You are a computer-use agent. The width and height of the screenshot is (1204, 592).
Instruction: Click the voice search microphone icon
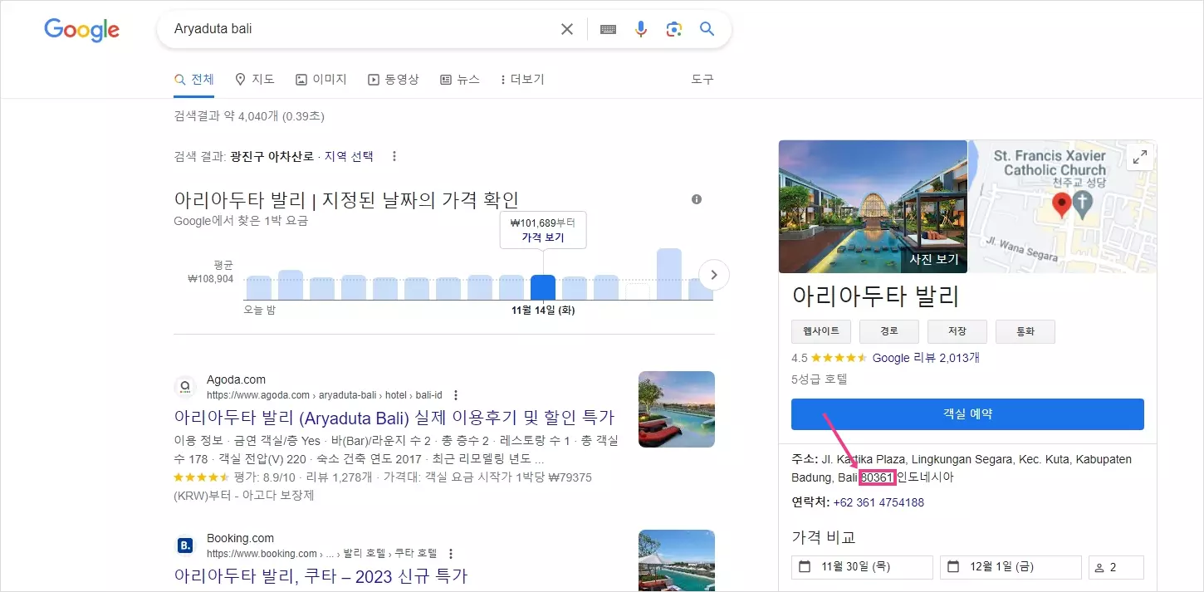click(x=640, y=28)
